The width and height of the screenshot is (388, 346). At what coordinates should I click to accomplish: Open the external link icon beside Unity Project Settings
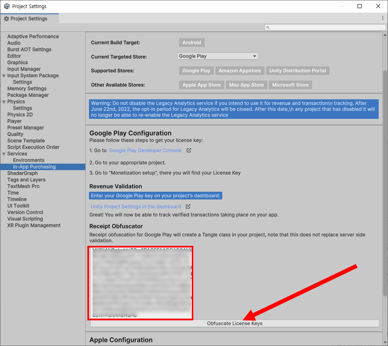click(188, 206)
